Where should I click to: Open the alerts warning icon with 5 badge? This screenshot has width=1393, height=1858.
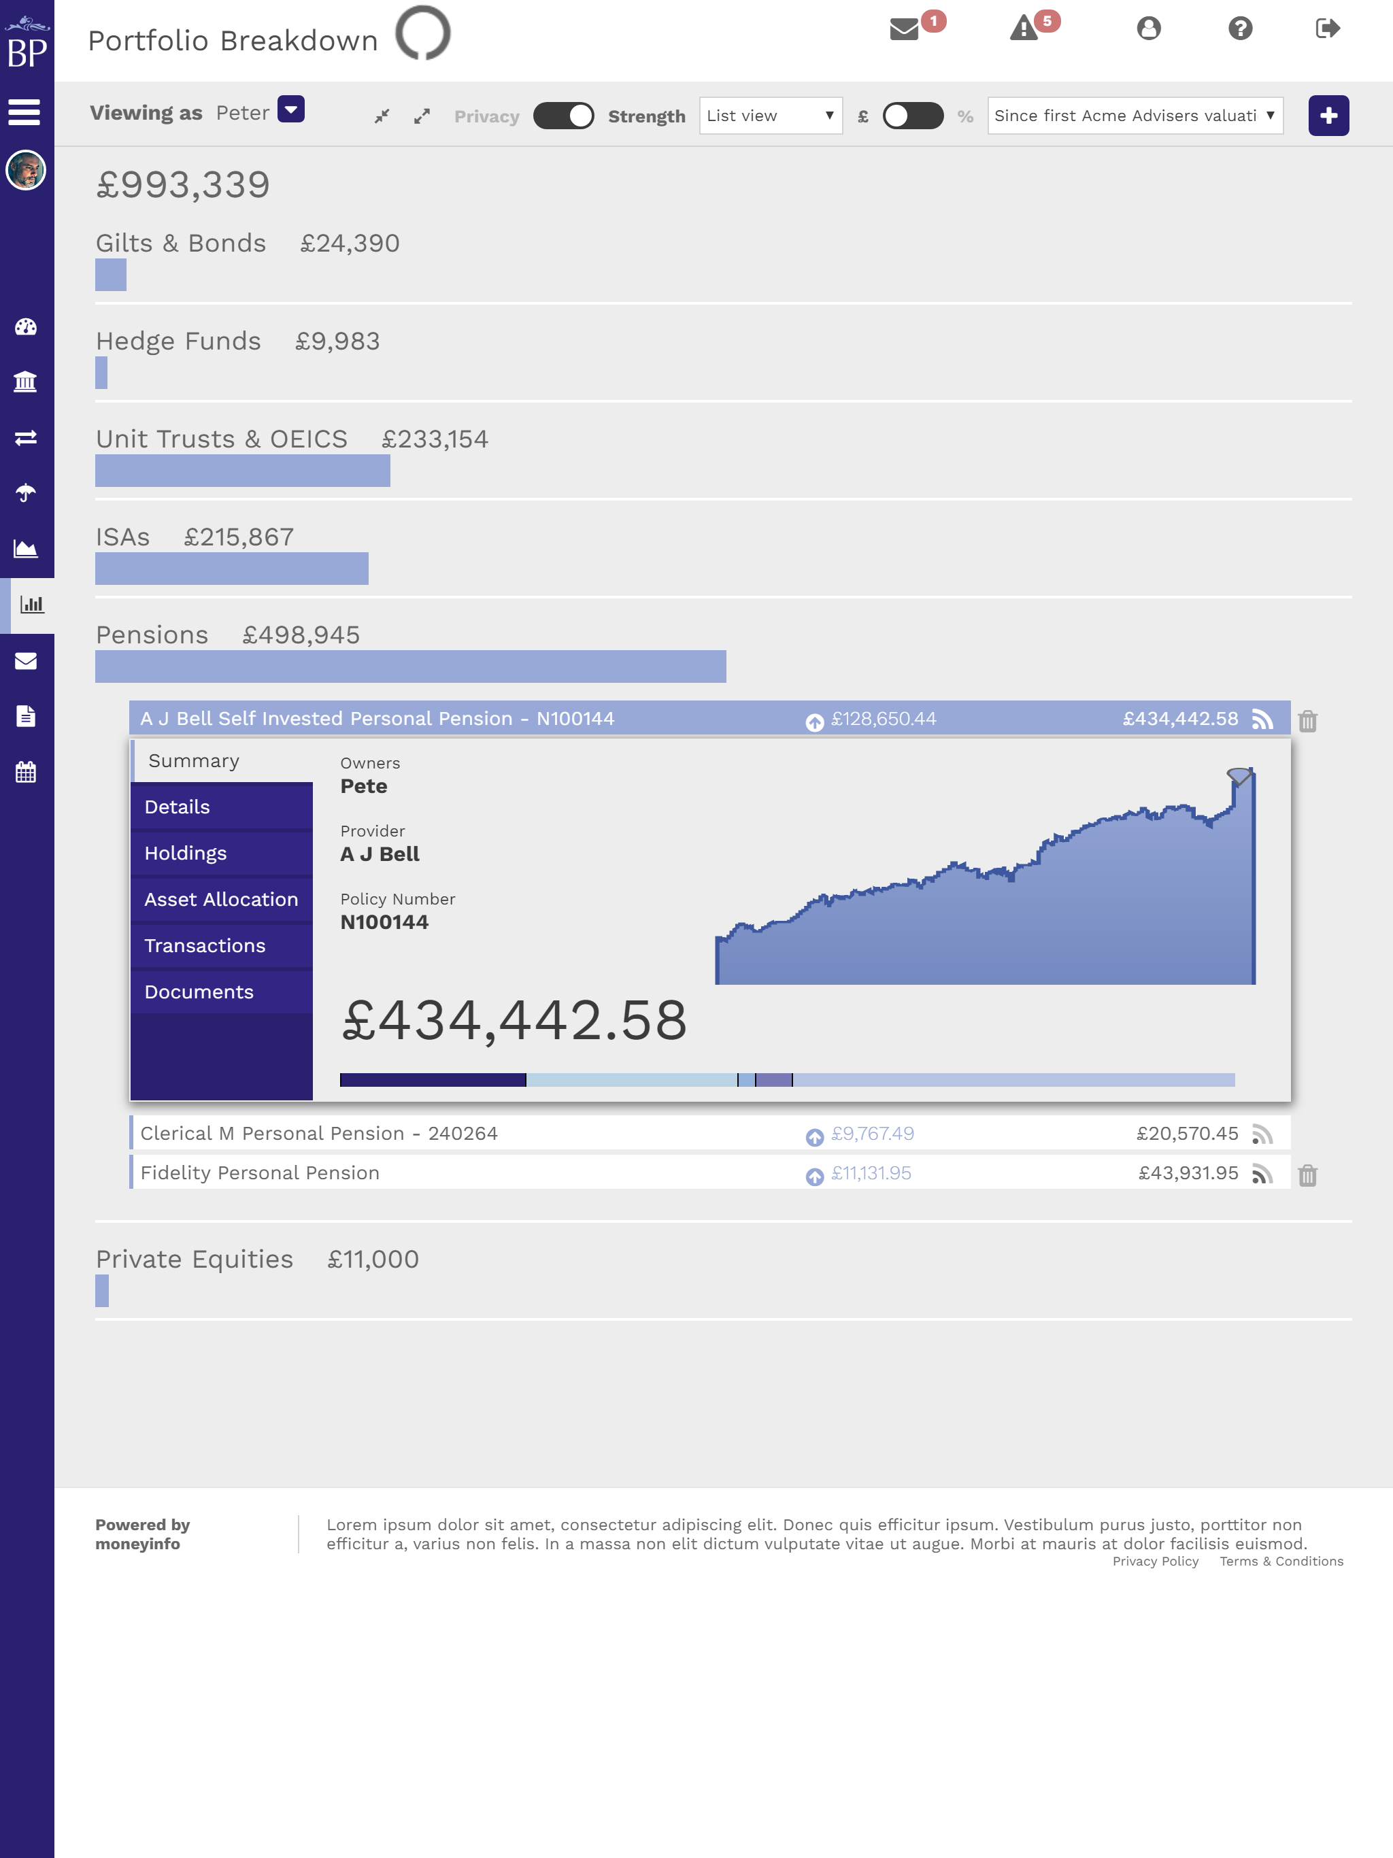click(1024, 29)
